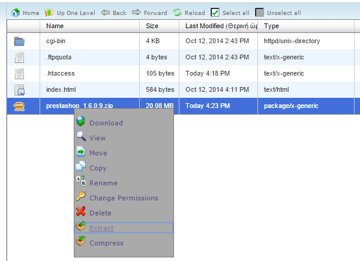
Task: Click the Move file icon in menu
Action: tap(80, 152)
